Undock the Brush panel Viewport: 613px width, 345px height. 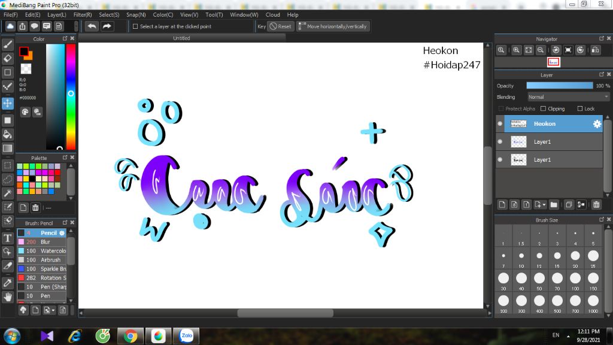click(x=65, y=223)
